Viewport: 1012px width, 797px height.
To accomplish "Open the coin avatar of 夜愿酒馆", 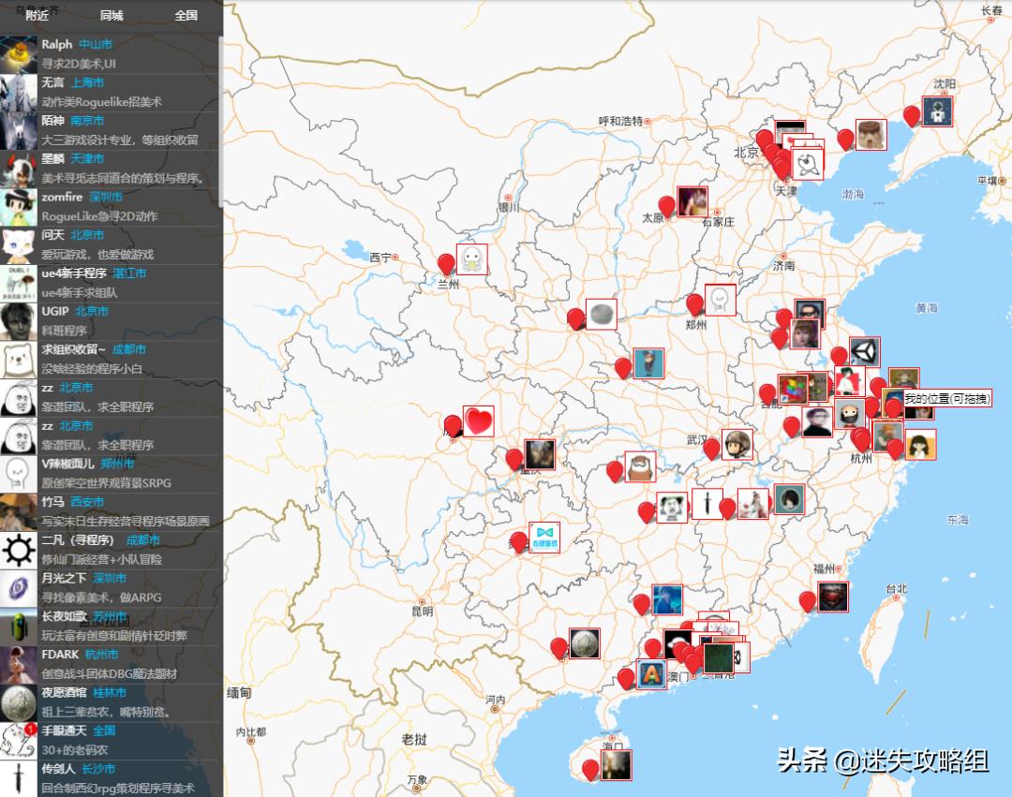I will [18, 702].
